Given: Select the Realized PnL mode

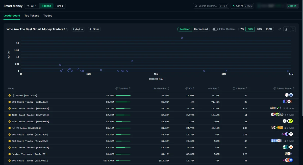Looking at the screenshot, I should [185, 29].
